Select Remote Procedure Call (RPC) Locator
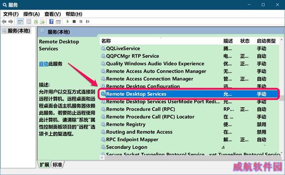 click(x=190, y=117)
